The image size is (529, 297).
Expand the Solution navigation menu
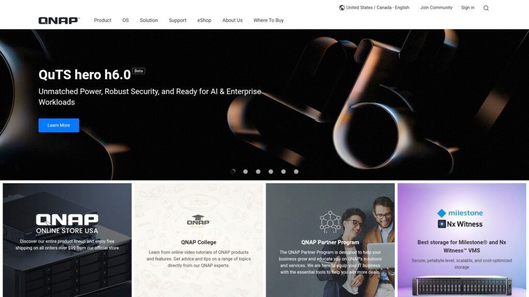[x=149, y=20]
